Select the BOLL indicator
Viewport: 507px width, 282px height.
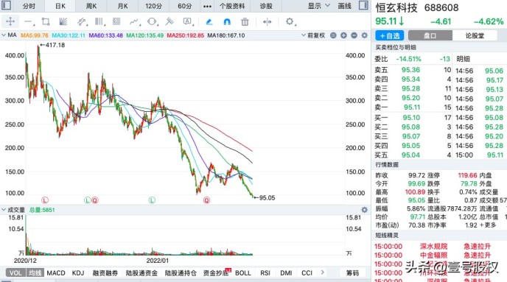pyautogui.click(x=243, y=273)
